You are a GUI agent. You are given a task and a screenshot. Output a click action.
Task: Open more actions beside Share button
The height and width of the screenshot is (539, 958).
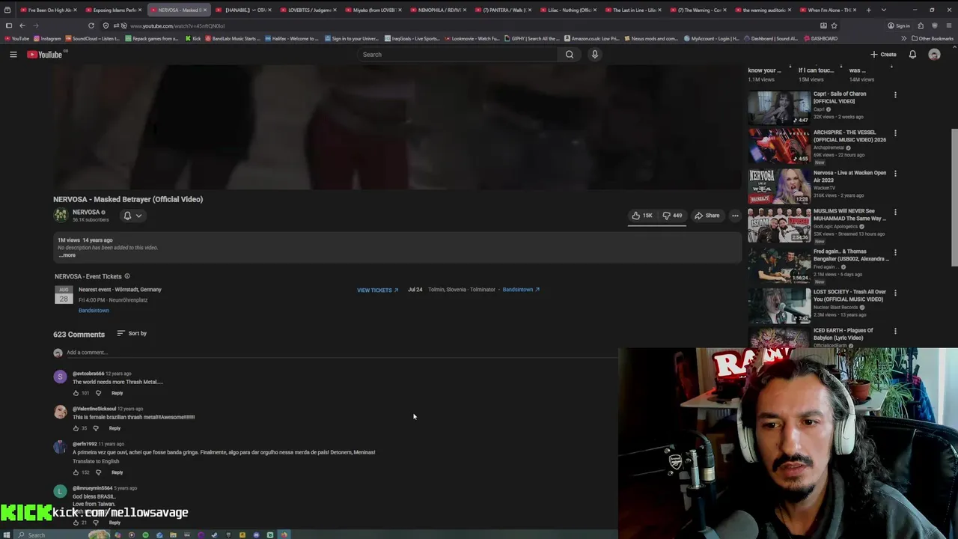tap(735, 216)
